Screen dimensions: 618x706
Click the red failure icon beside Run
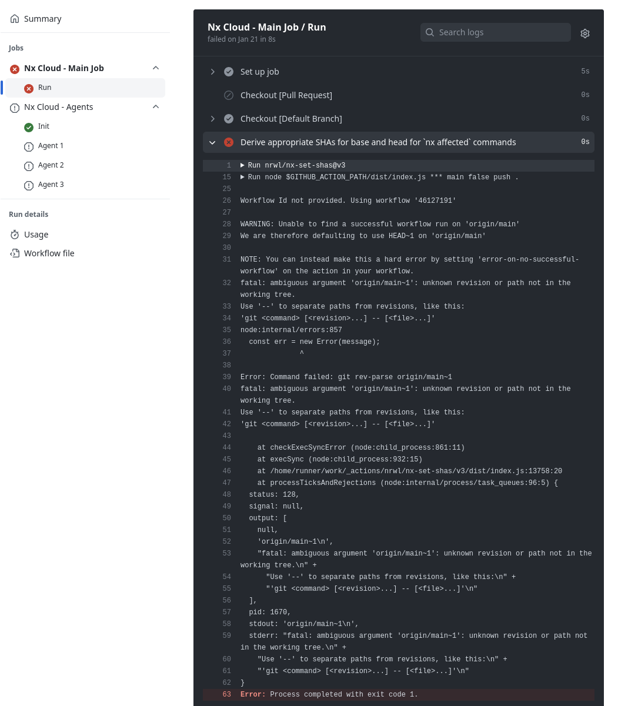pos(29,88)
